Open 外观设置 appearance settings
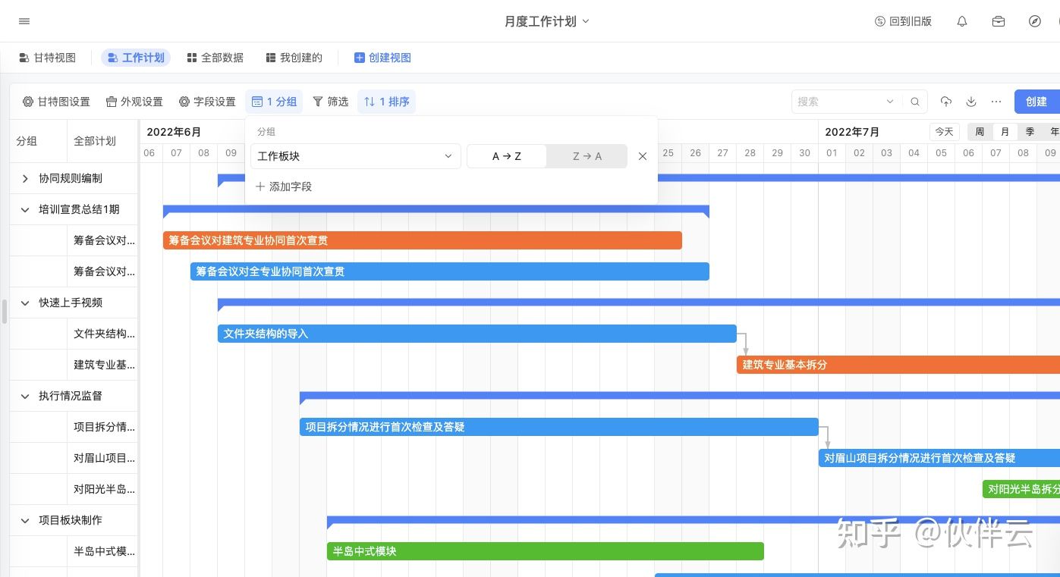 [134, 102]
